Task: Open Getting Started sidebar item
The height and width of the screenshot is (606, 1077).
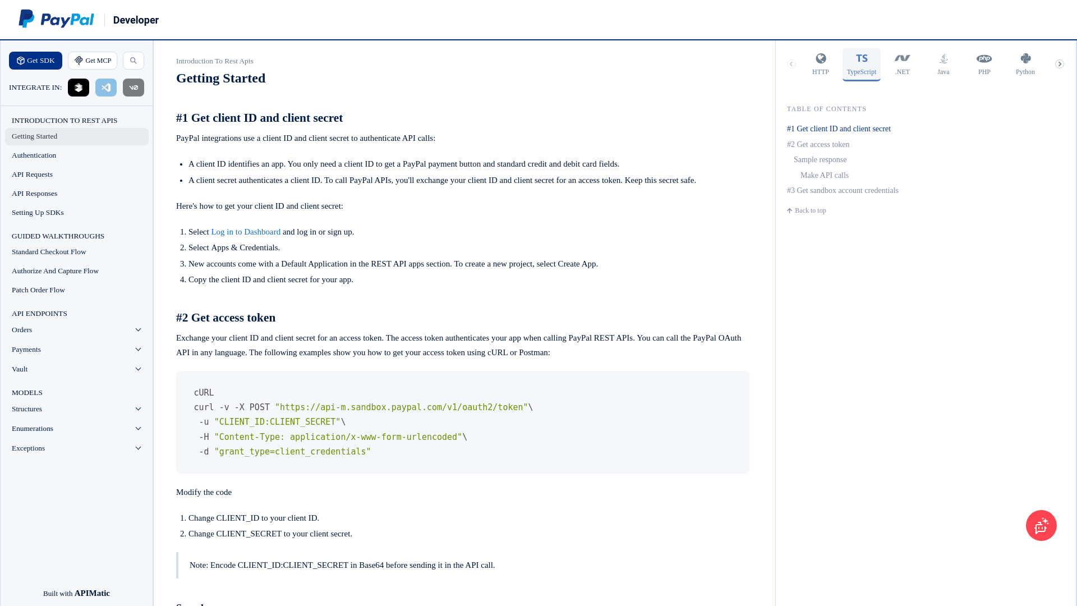Action: tap(77, 136)
